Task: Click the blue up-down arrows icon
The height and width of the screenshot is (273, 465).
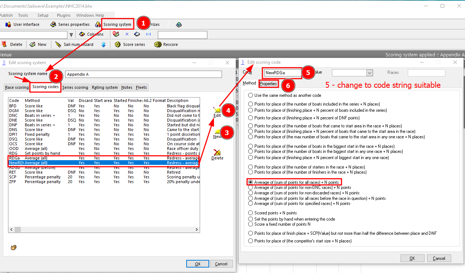Action: pyautogui.click(x=103, y=44)
